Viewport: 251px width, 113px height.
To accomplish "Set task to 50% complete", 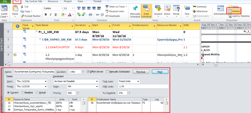I will (x=89, y=8).
